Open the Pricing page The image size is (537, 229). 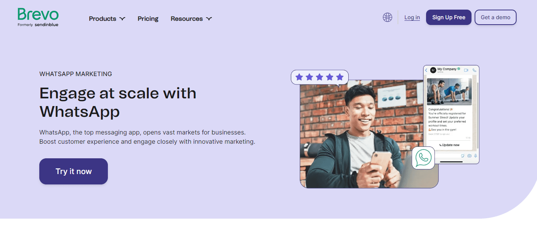tap(148, 18)
